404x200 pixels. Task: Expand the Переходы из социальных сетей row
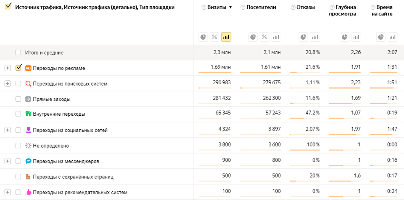pos(7,130)
